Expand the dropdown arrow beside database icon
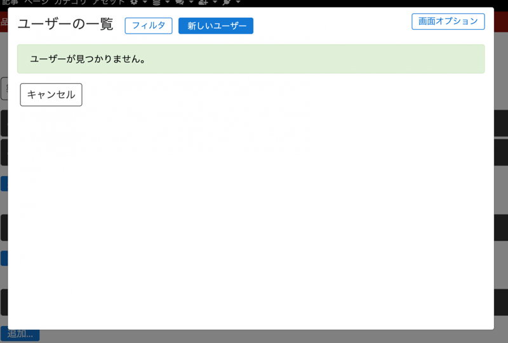508x343 pixels. coord(168,3)
